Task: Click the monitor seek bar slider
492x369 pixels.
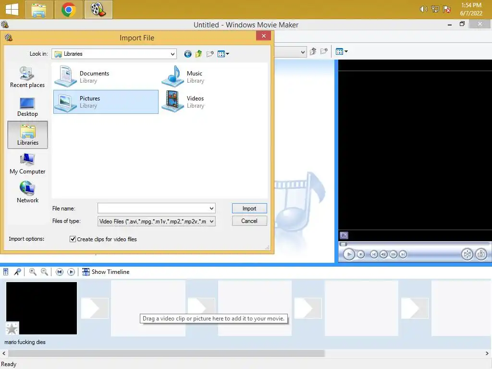Action: [x=343, y=244]
